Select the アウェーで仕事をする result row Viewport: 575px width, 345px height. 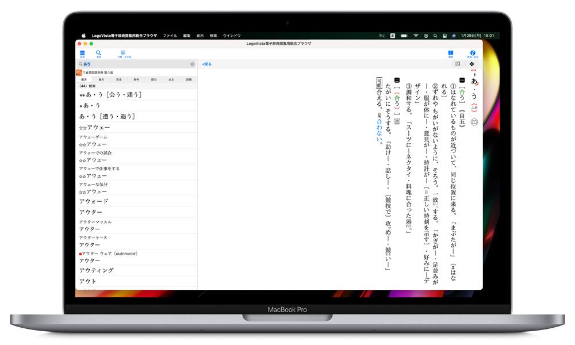tap(136, 172)
